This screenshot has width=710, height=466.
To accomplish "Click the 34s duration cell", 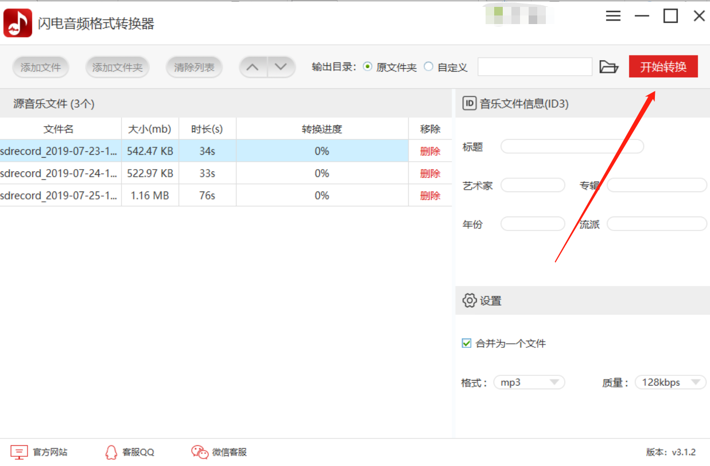I will tap(207, 151).
